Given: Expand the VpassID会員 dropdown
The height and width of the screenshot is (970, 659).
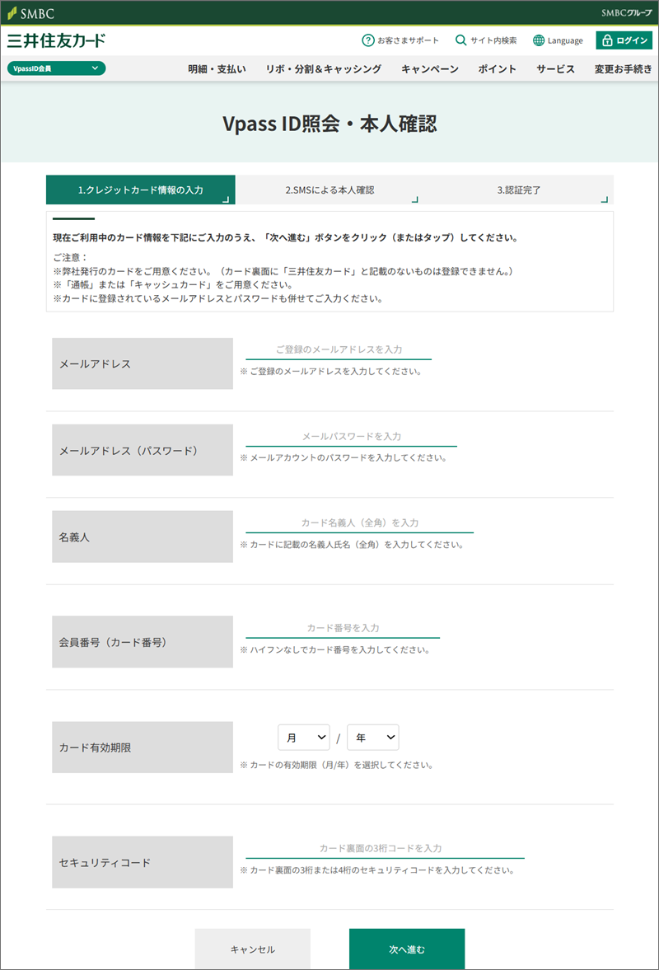Looking at the screenshot, I should [56, 68].
